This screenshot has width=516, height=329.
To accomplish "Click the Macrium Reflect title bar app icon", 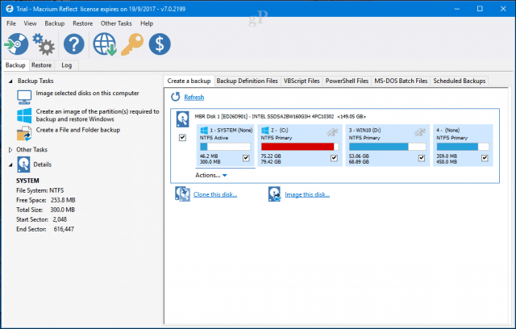I will [9, 9].
